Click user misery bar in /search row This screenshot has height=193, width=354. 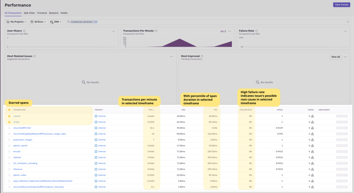(x=342, y=116)
